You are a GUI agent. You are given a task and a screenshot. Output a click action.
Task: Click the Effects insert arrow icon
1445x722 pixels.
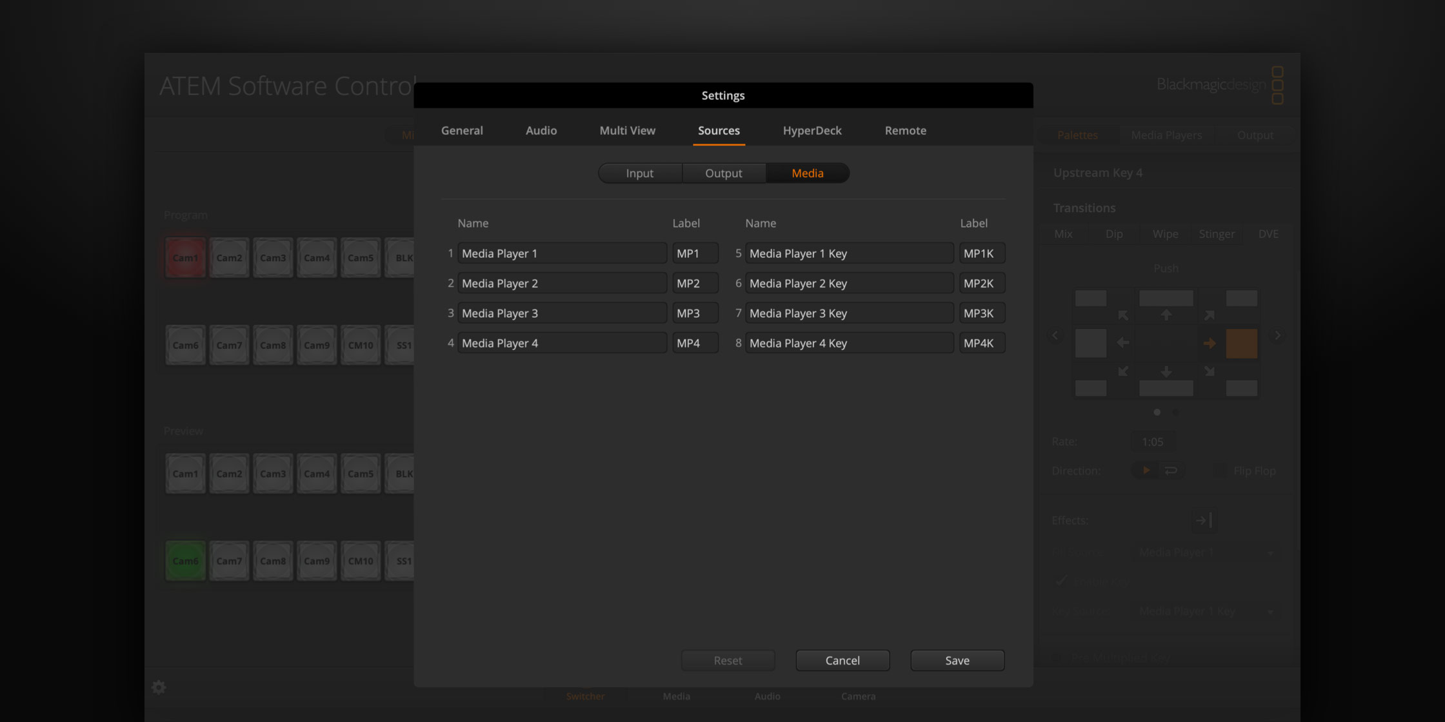1203,520
